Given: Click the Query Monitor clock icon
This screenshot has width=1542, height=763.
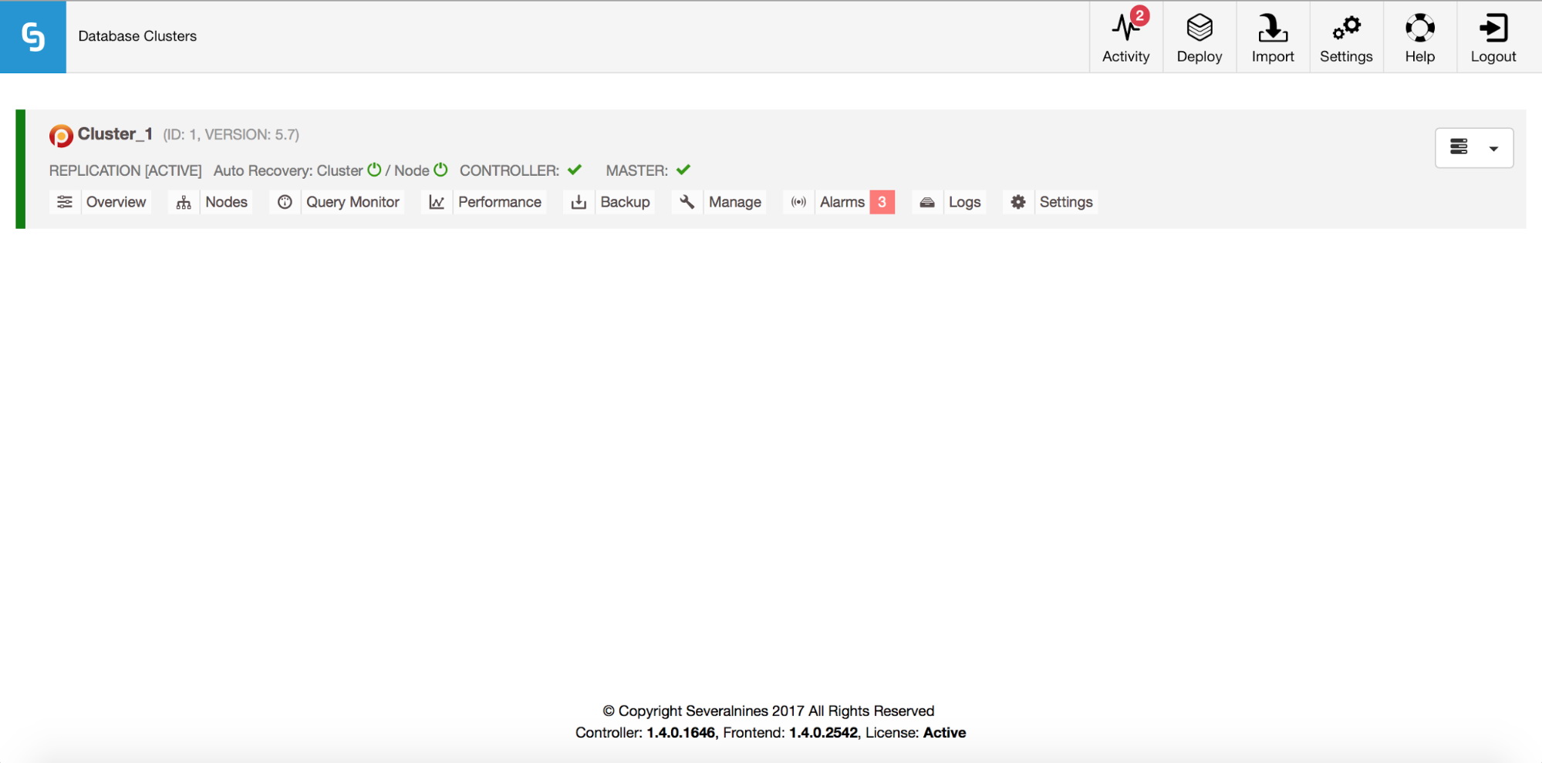Looking at the screenshot, I should (x=285, y=202).
